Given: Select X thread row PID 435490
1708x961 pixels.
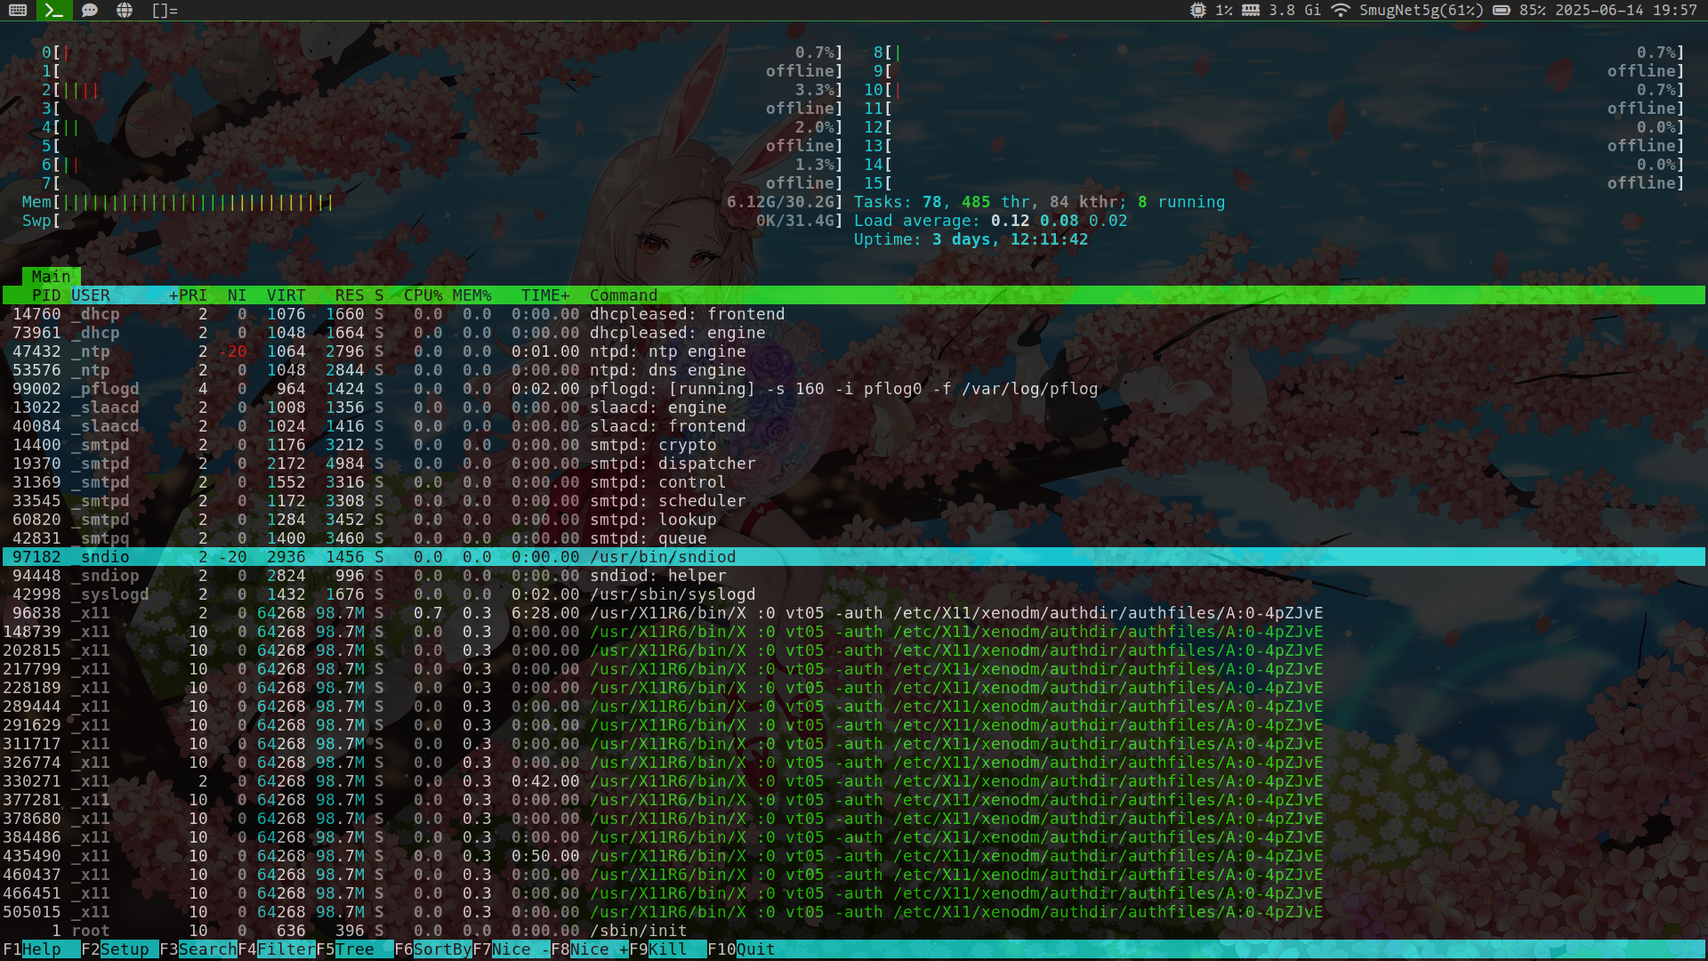Looking at the screenshot, I should click(x=854, y=856).
